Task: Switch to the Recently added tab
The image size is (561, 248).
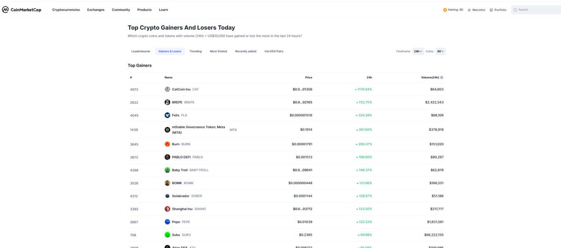Action: point(245,51)
